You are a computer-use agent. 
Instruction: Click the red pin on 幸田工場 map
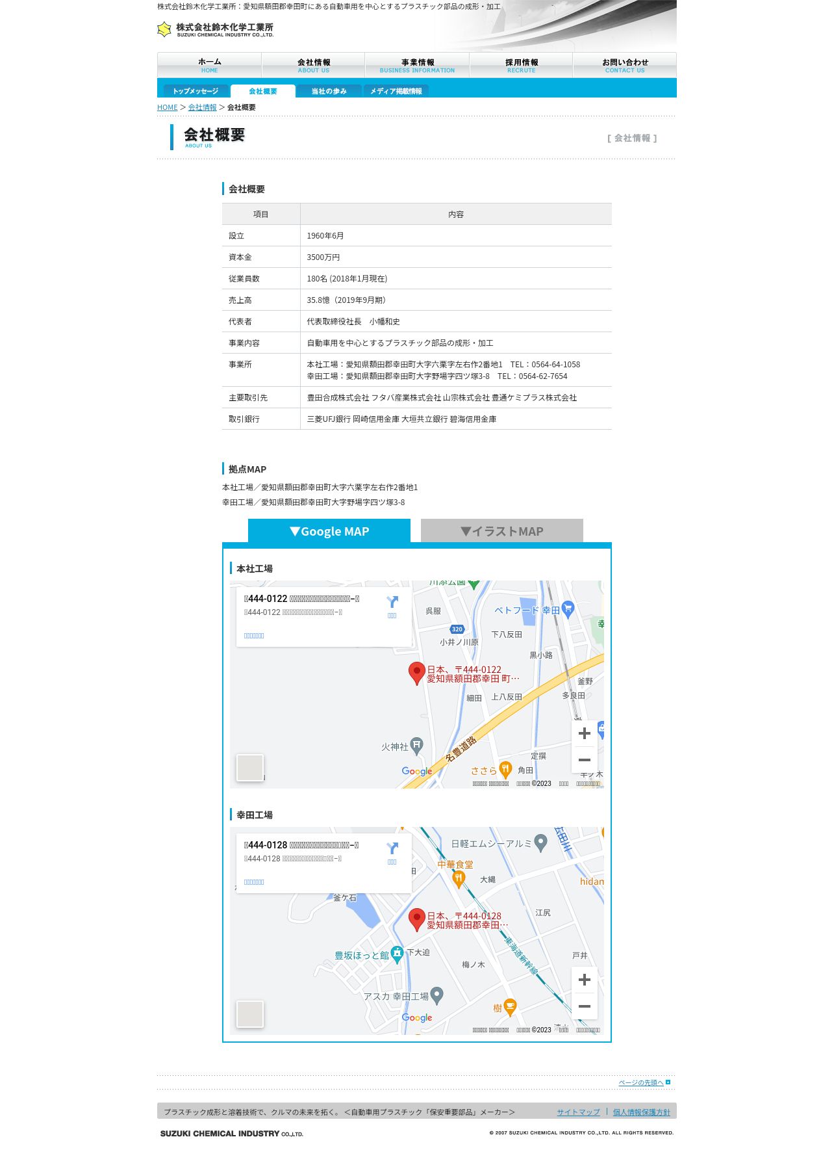[x=417, y=920]
